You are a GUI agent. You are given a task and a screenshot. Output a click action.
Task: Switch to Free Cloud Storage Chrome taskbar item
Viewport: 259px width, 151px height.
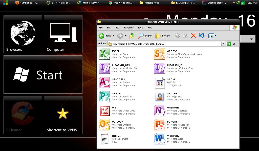point(121,3)
